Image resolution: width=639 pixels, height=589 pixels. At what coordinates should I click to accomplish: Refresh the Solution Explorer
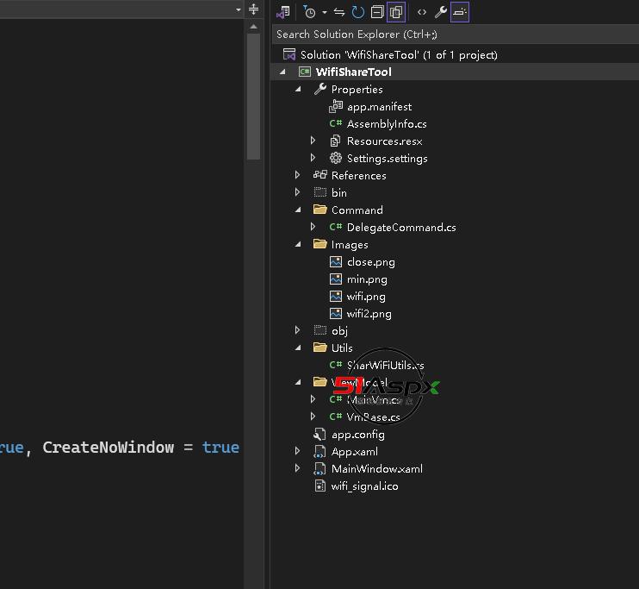(357, 12)
